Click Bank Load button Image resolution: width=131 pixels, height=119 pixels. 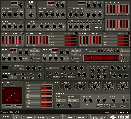(x=69, y=118)
